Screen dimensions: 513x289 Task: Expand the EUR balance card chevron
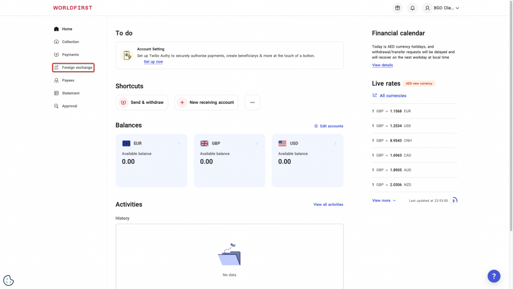(x=179, y=143)
